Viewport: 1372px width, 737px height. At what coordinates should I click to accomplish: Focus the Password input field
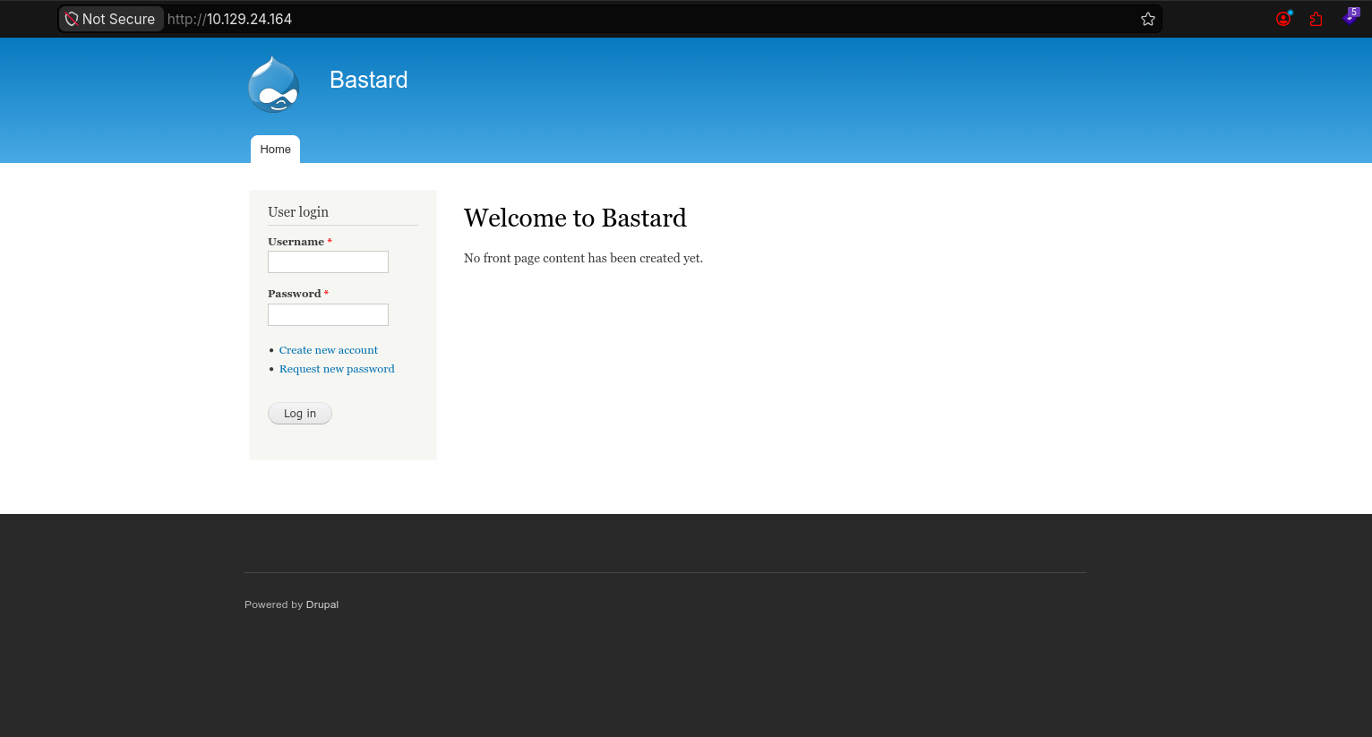(328, 314)
